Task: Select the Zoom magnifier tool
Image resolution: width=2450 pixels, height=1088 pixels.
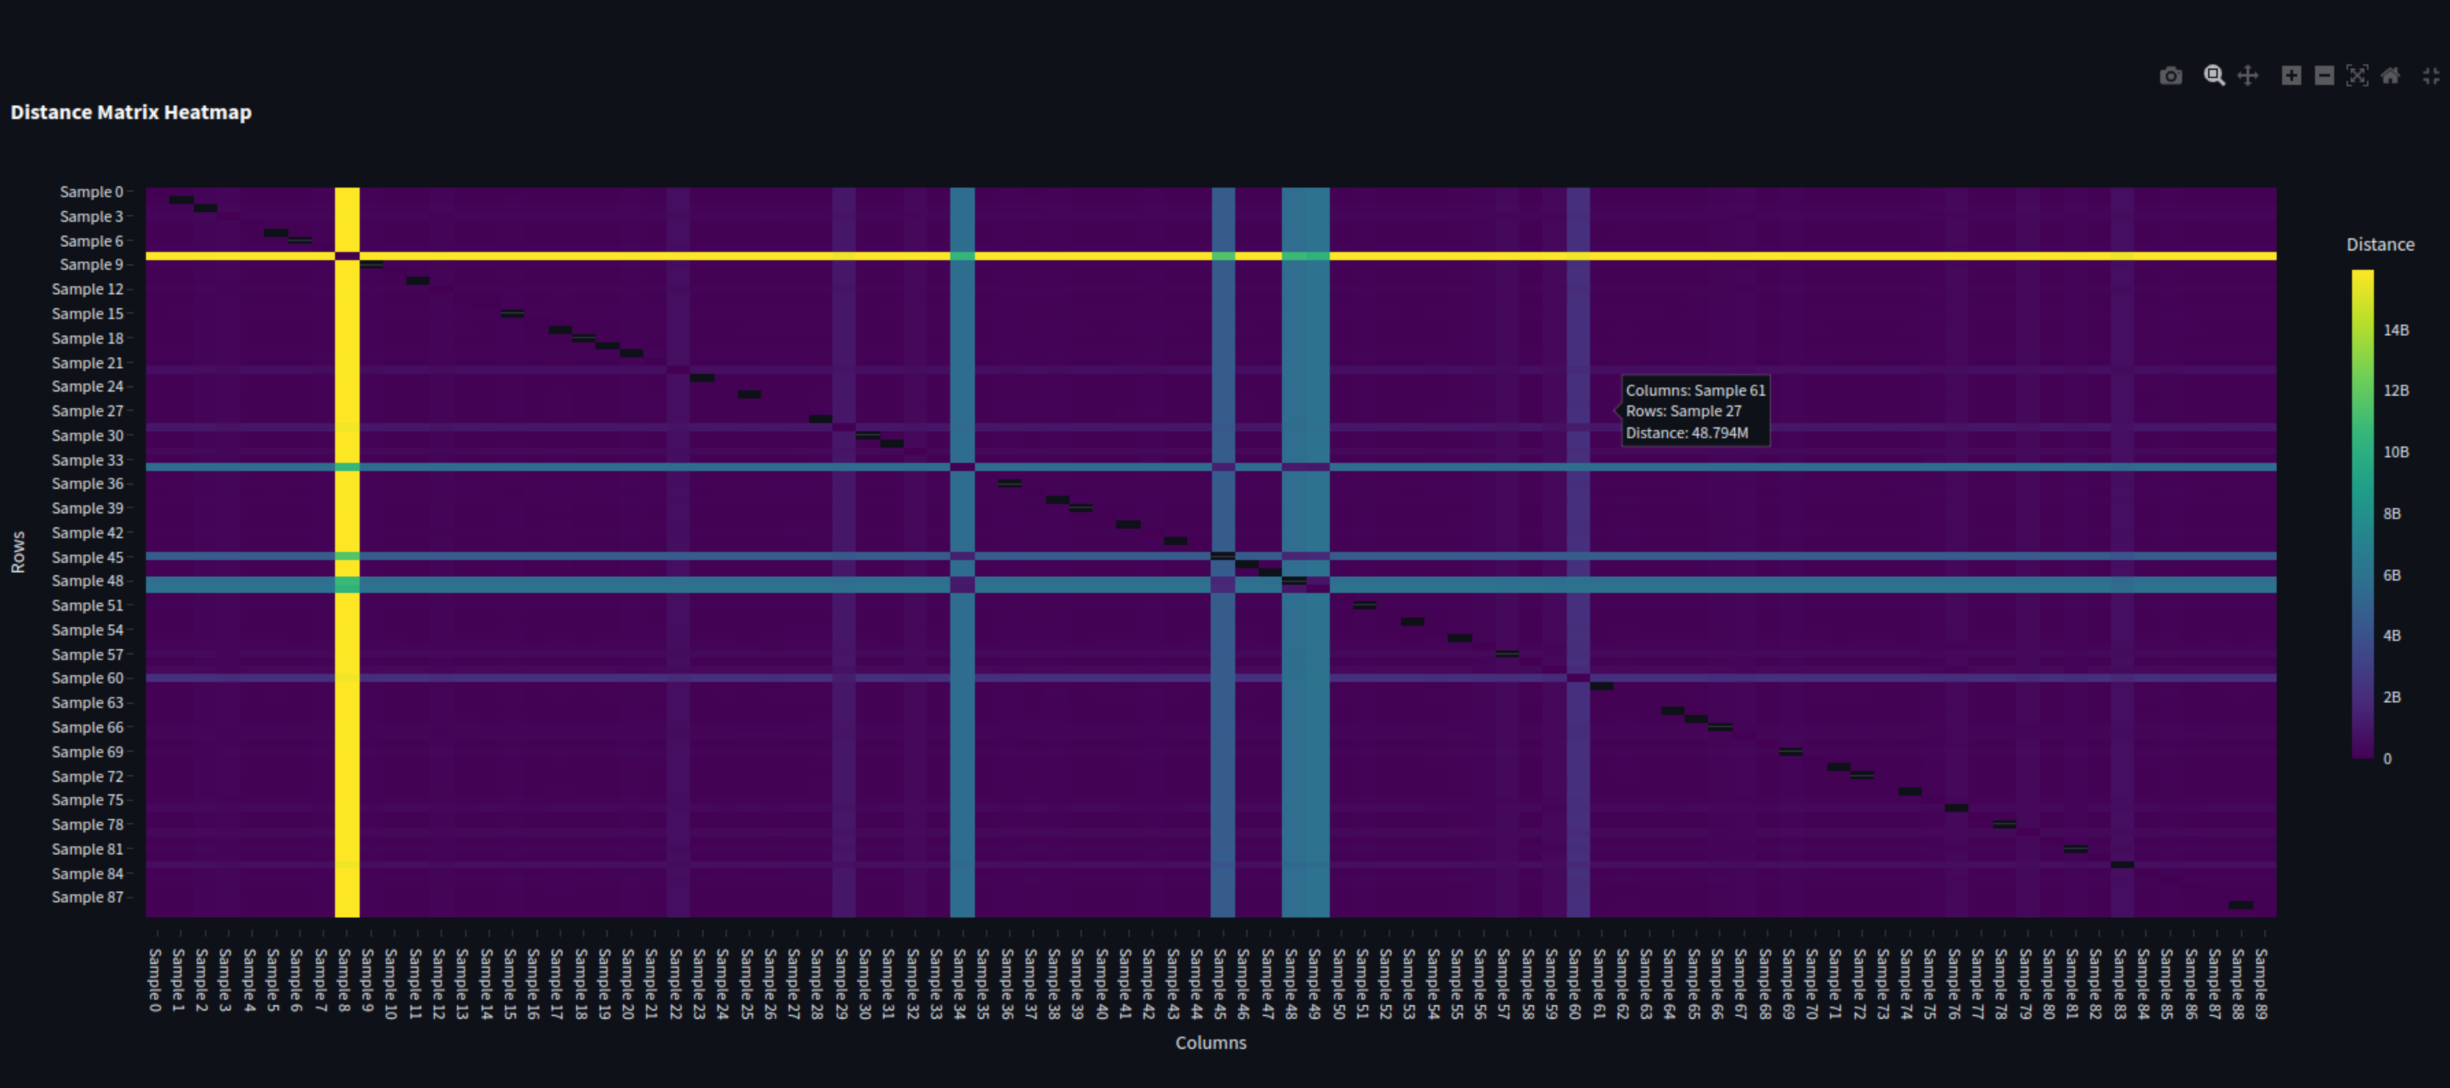Action: click(2214, 76)
